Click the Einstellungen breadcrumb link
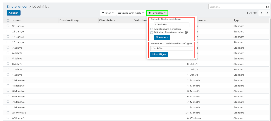The width and height of the screenshot is (271, 121). (x=18, y=6)
